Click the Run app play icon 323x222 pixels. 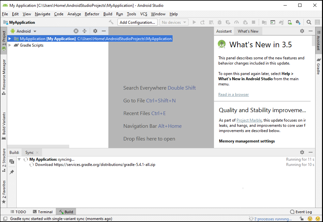click(x=194, y=22)
